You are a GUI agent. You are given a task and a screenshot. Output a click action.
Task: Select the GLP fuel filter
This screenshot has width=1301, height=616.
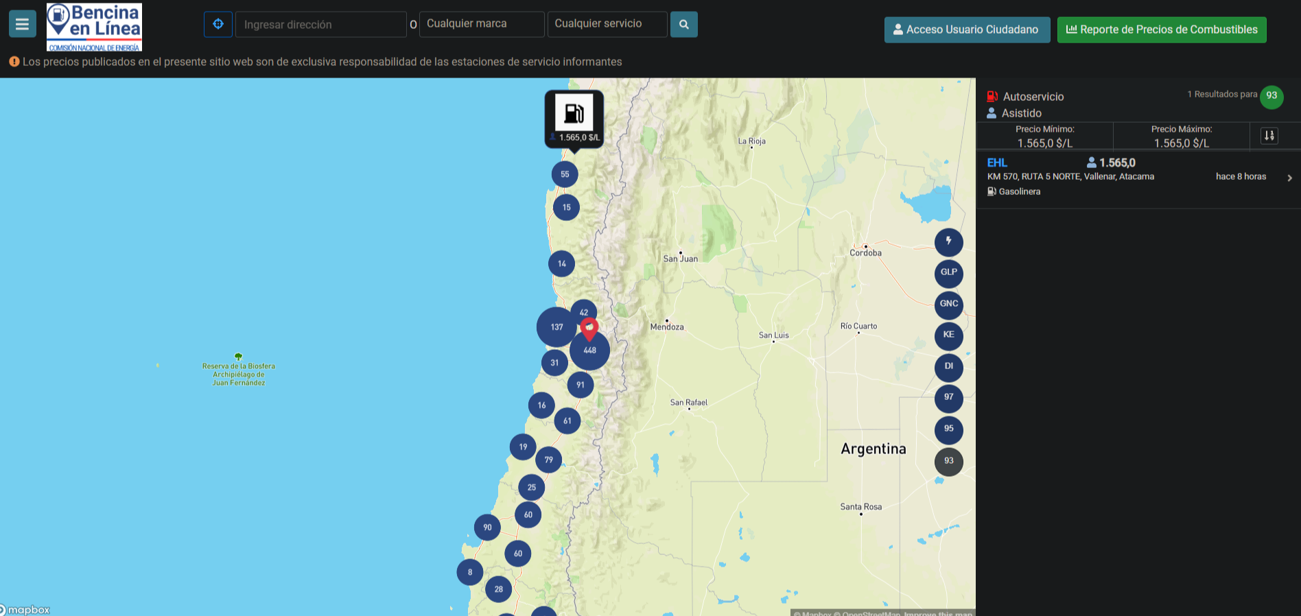tap(949, 273)
